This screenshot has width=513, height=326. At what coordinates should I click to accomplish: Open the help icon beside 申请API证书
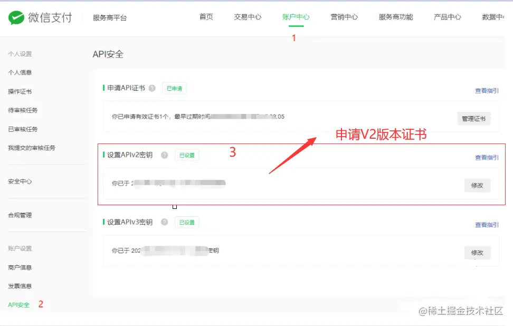(x=152, y=88)
